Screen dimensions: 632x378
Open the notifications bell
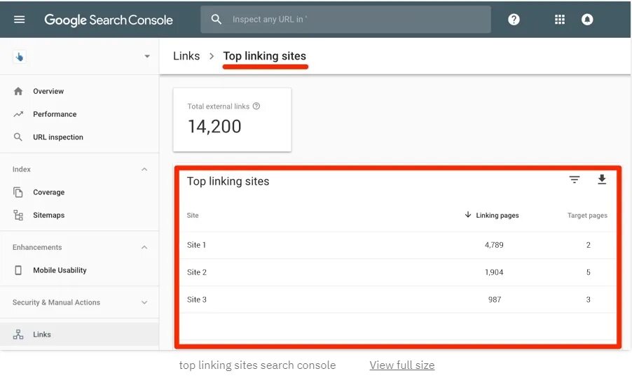(x=587, y=20)
